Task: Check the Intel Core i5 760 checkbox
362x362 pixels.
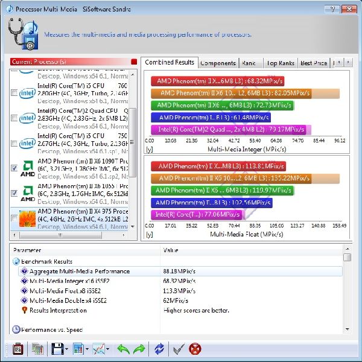Action: point(14,92)
